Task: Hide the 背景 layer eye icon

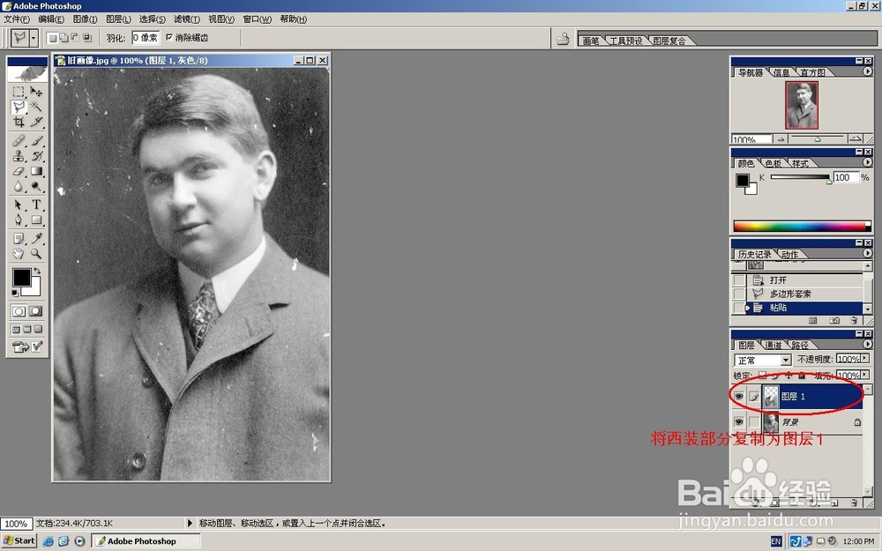Action: (739, 421)
